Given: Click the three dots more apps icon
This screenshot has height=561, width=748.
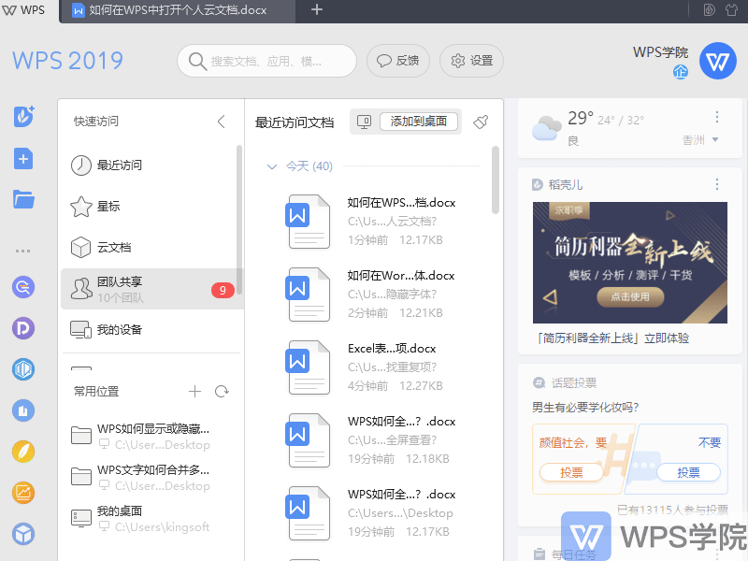Looking at the screenshot, I should coord(22,251).
